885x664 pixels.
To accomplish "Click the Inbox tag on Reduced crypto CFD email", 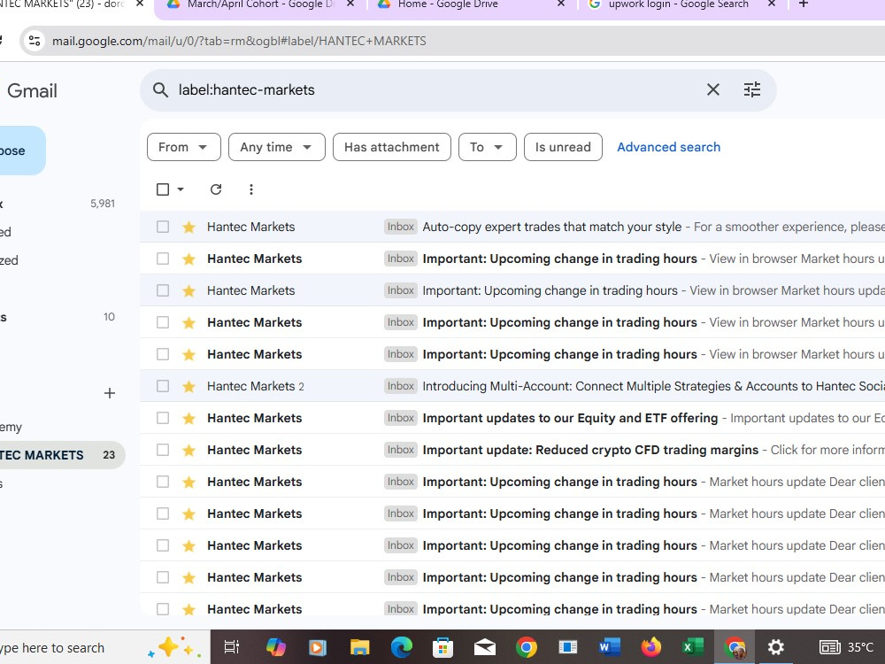I will coord(401,450).
